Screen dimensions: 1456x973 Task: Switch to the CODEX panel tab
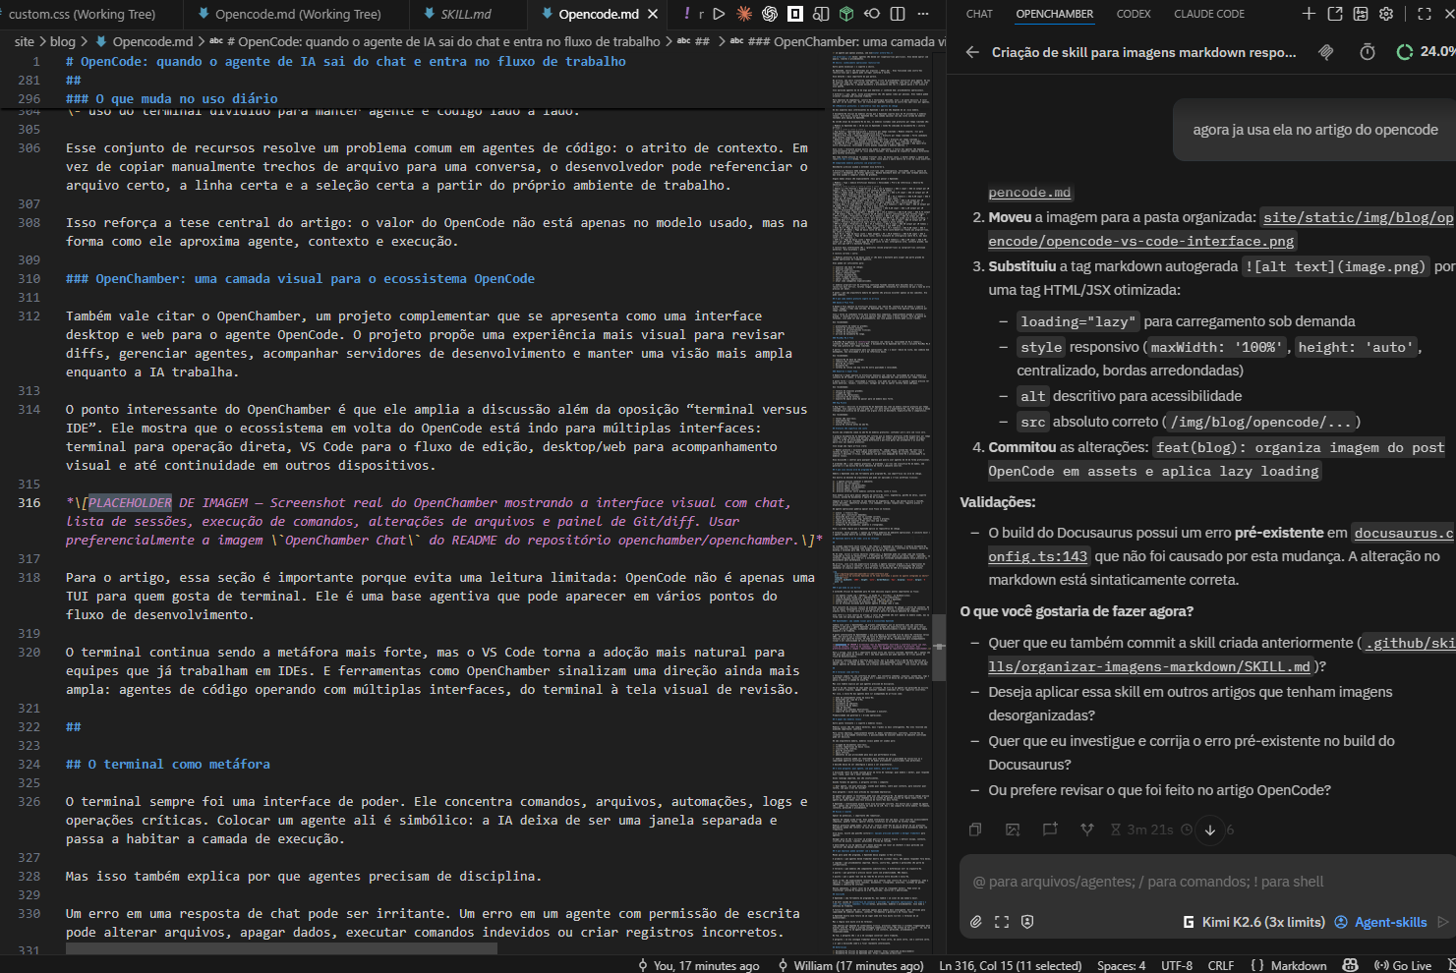point(1134,14)
